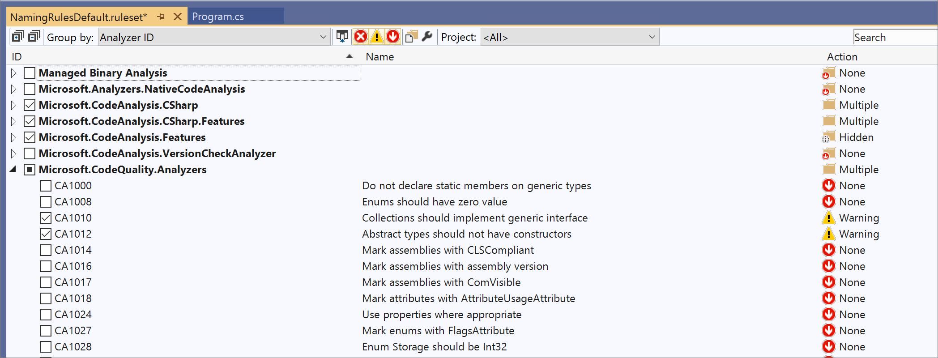This screenshot has height=358, width=938.
Task: Click None action icon for CA1024
Action: (829, 315)
